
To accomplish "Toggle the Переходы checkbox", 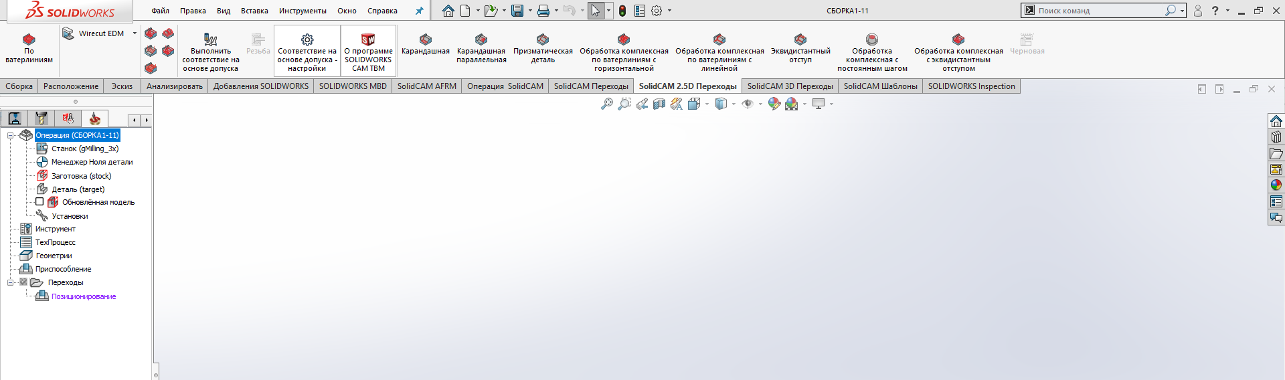I will tap(23, 282).
